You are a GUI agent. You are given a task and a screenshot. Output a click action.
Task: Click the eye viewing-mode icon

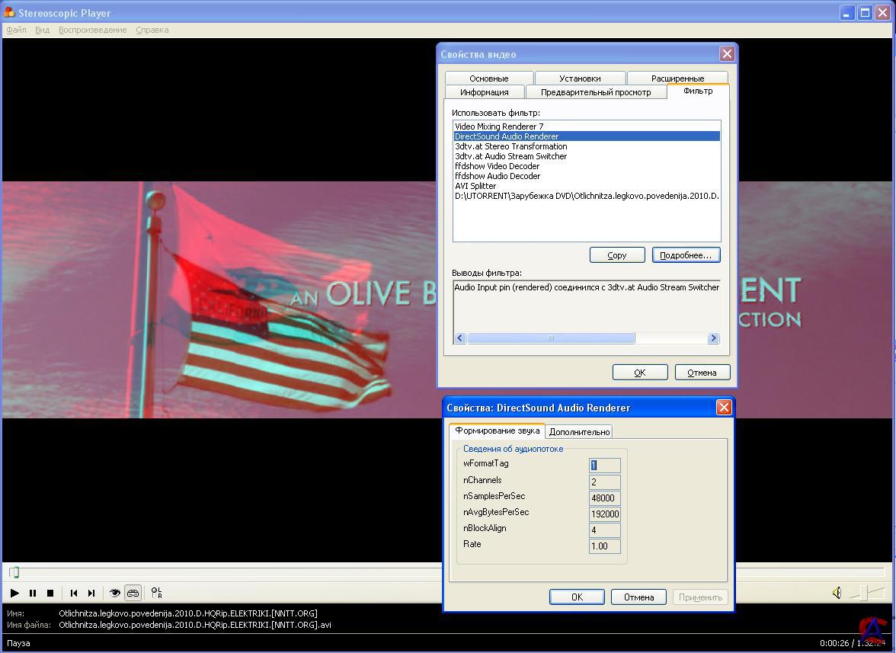point(115,593)
